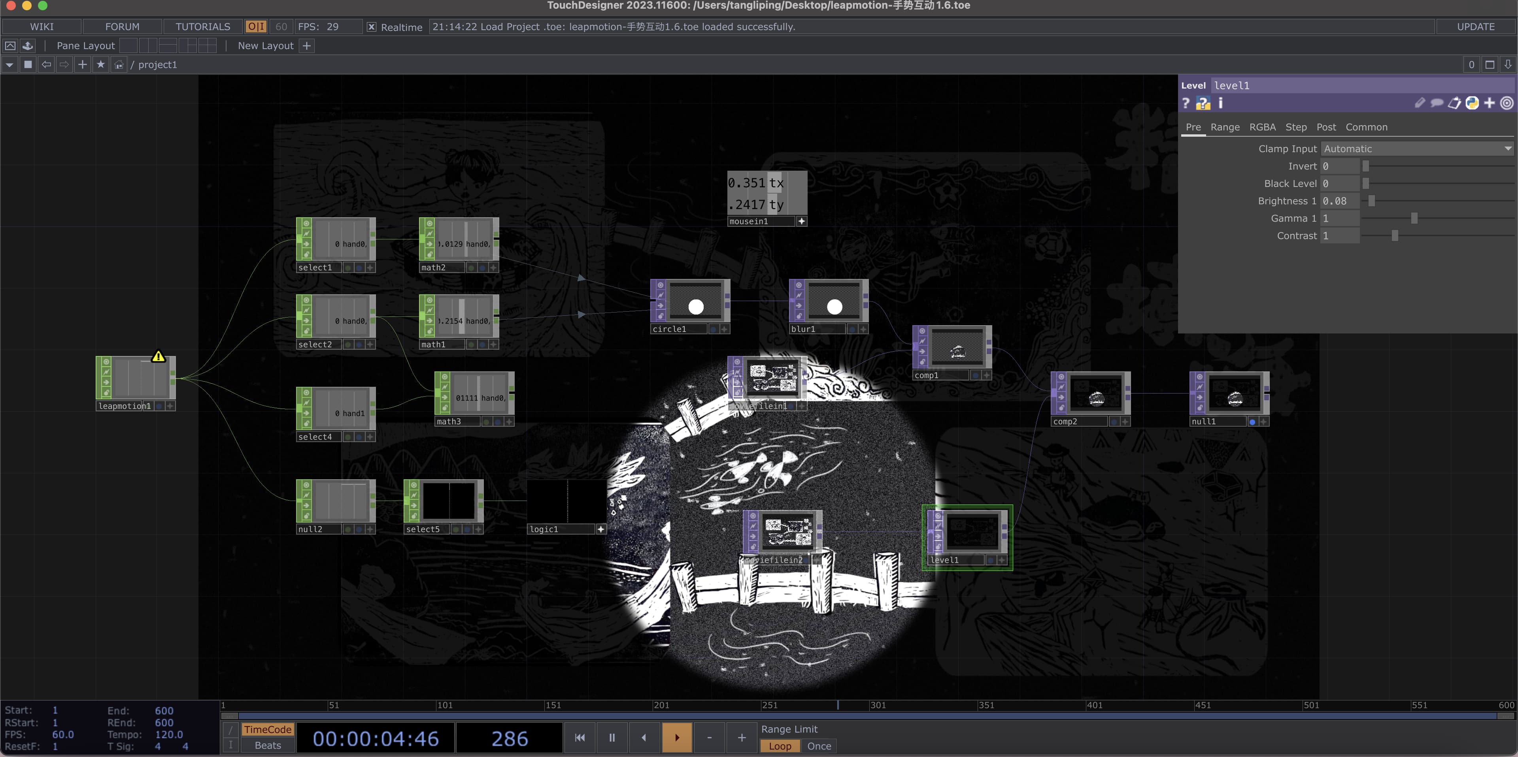Open the palette browser icon on layout bar
This screenshot has height=757, width=1518.
click(28, 45)
